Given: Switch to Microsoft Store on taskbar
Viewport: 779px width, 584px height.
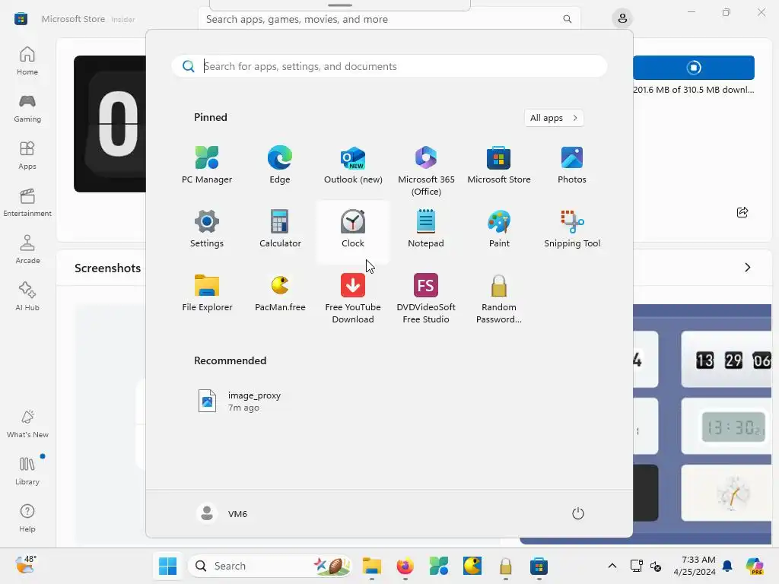Looking at the screenshot, I should point(539,566).
